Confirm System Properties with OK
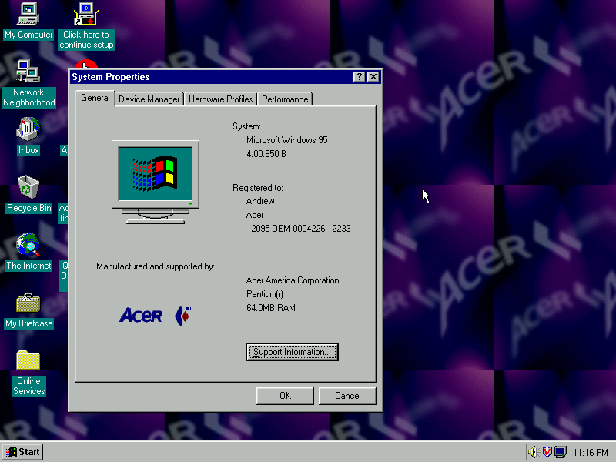The height and width of the screenshot is (462, 616). tap(285, 396)
